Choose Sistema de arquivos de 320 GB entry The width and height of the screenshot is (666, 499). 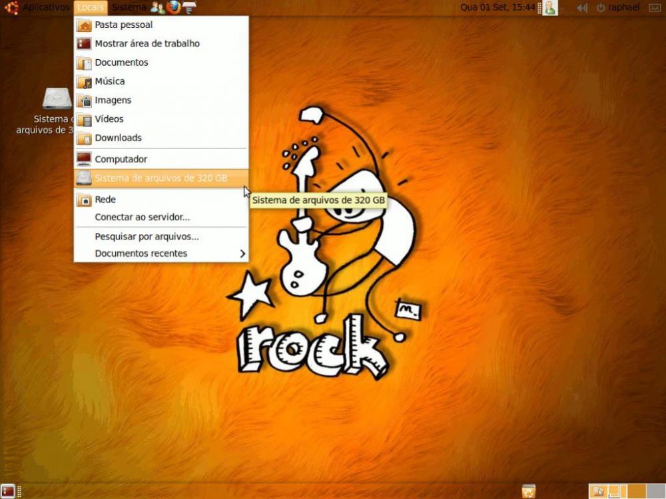[x=161, y=178]
